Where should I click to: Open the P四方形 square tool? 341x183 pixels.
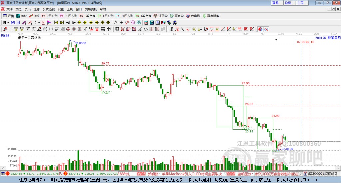[x=50, y=16]
